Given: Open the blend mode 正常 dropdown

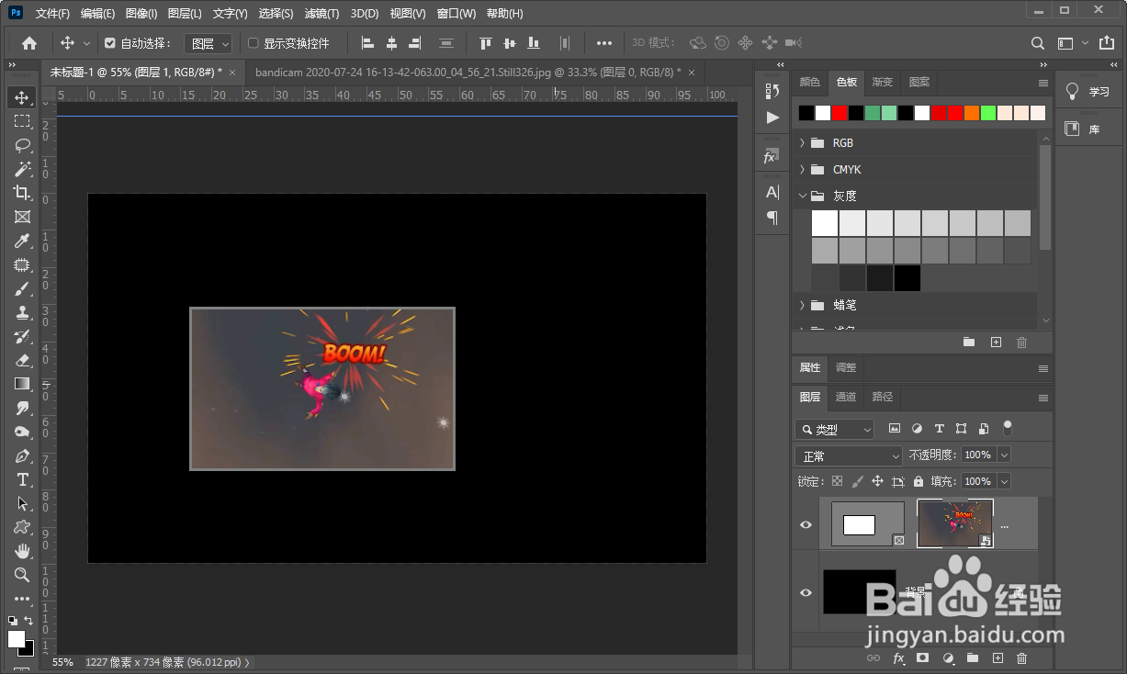Looking at the screenshot, I should tap(850, 455).
